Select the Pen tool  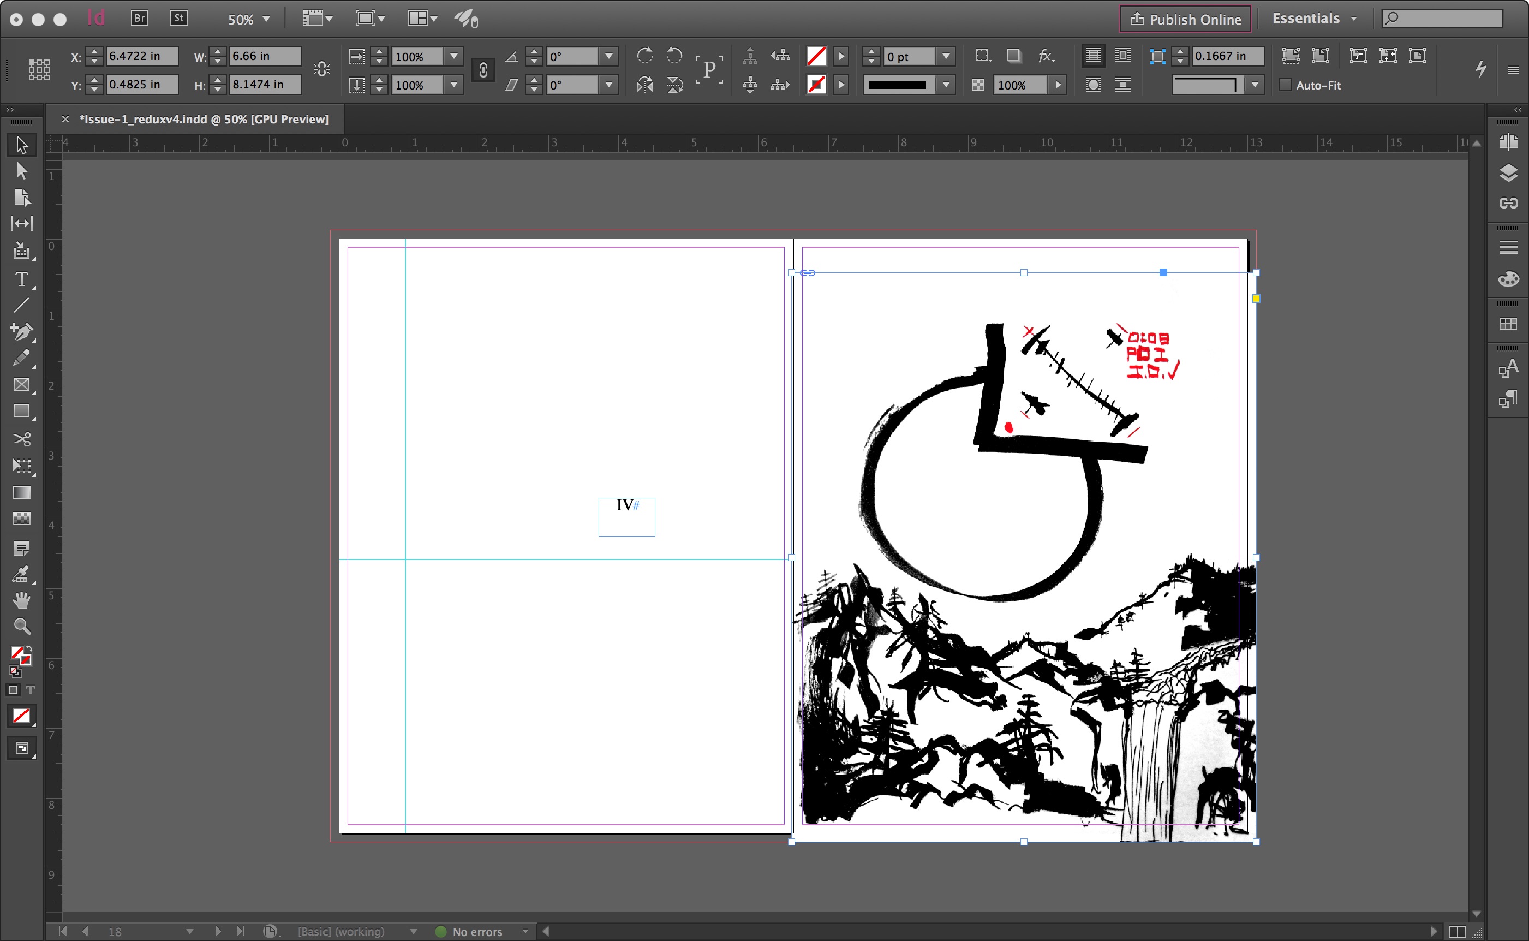pyautogui.click(x=21, y=331)
